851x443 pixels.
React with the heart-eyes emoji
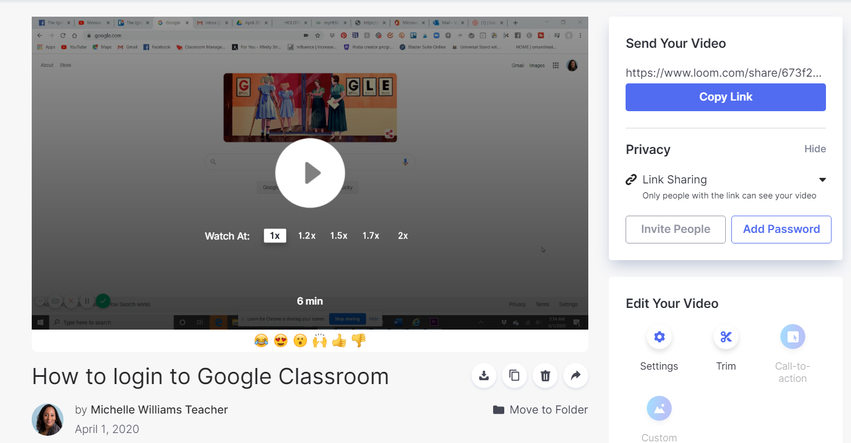click(281, 340)
